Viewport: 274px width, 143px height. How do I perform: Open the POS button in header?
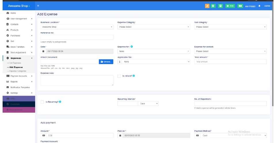pyautogui.click(x=230, y=6)
